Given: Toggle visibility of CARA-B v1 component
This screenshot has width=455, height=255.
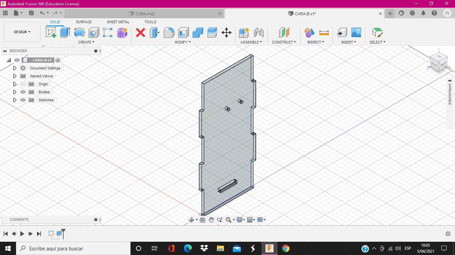Looking at the screenshot, I should (x=17, y=60).
